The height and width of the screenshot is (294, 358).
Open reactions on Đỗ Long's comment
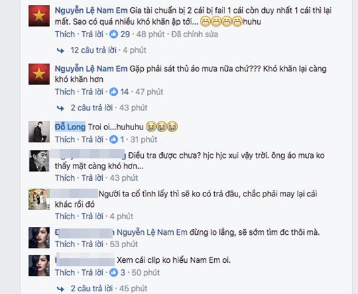point(113,139)
